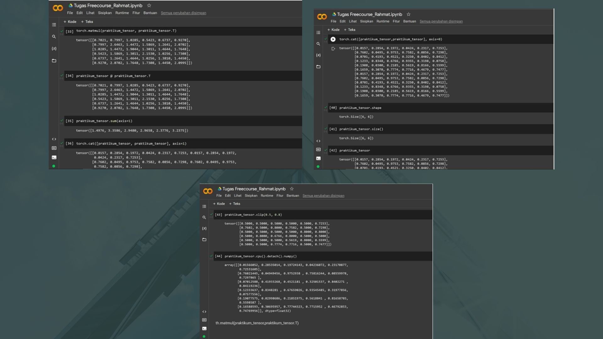Open variables {x} panel in top-left notebook
This screenshot has height=339, width=603.
(x=54, y=49)
